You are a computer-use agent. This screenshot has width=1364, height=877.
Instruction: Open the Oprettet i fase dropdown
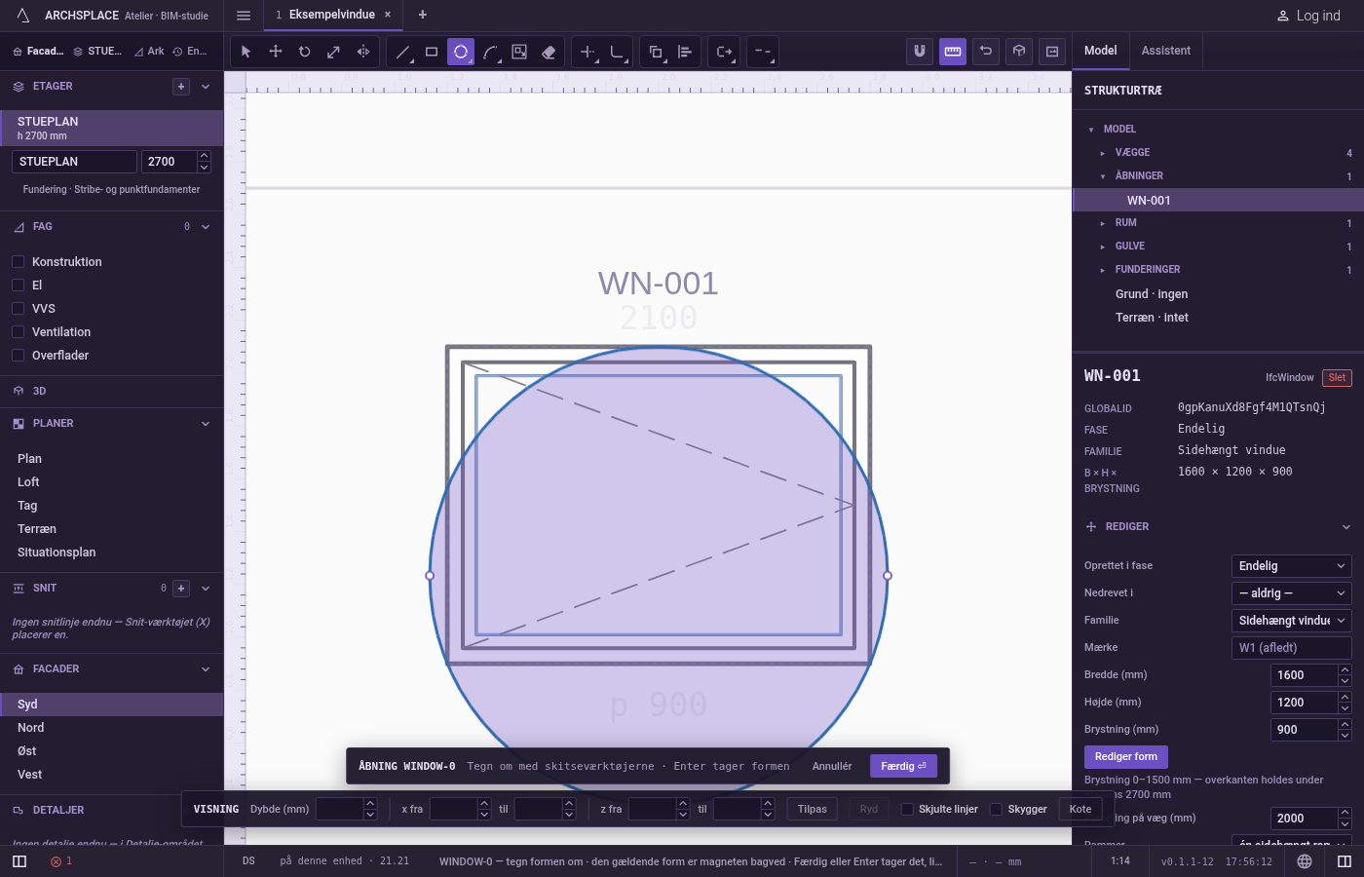pyautogui.click(x=1292, y=566)
